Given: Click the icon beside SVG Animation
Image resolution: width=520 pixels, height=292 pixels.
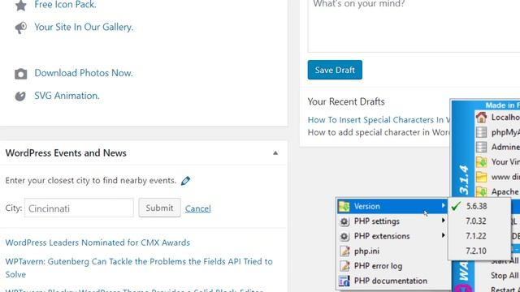Looking at the screenshot, I should (x=20, y=96).
